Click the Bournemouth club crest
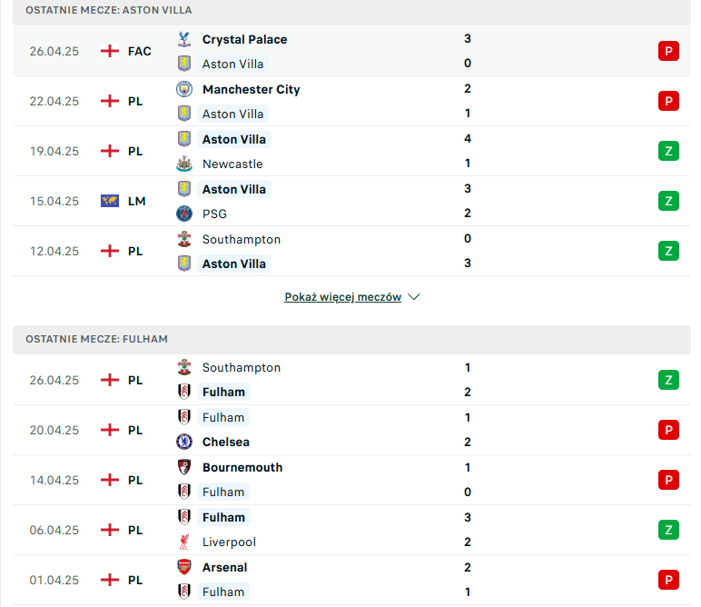The height and width of the screenshot is (607, 701). click(x=184, y=467)
